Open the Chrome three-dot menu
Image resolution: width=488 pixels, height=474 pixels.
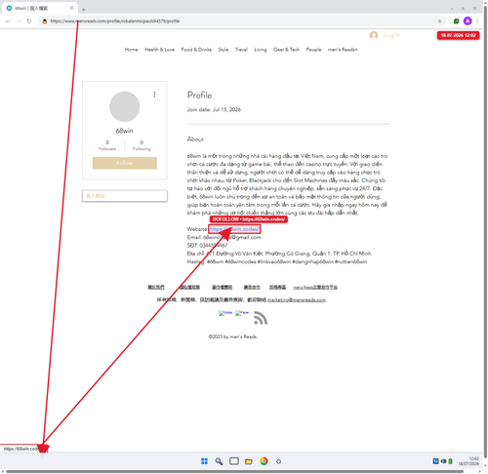[x=477, y=21]
